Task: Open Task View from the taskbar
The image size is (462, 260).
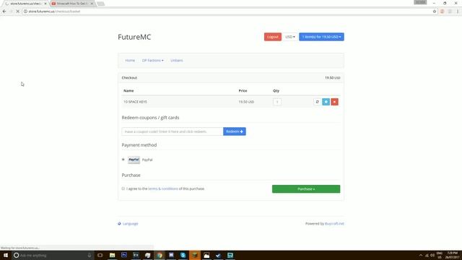Action: click(100, 255)
